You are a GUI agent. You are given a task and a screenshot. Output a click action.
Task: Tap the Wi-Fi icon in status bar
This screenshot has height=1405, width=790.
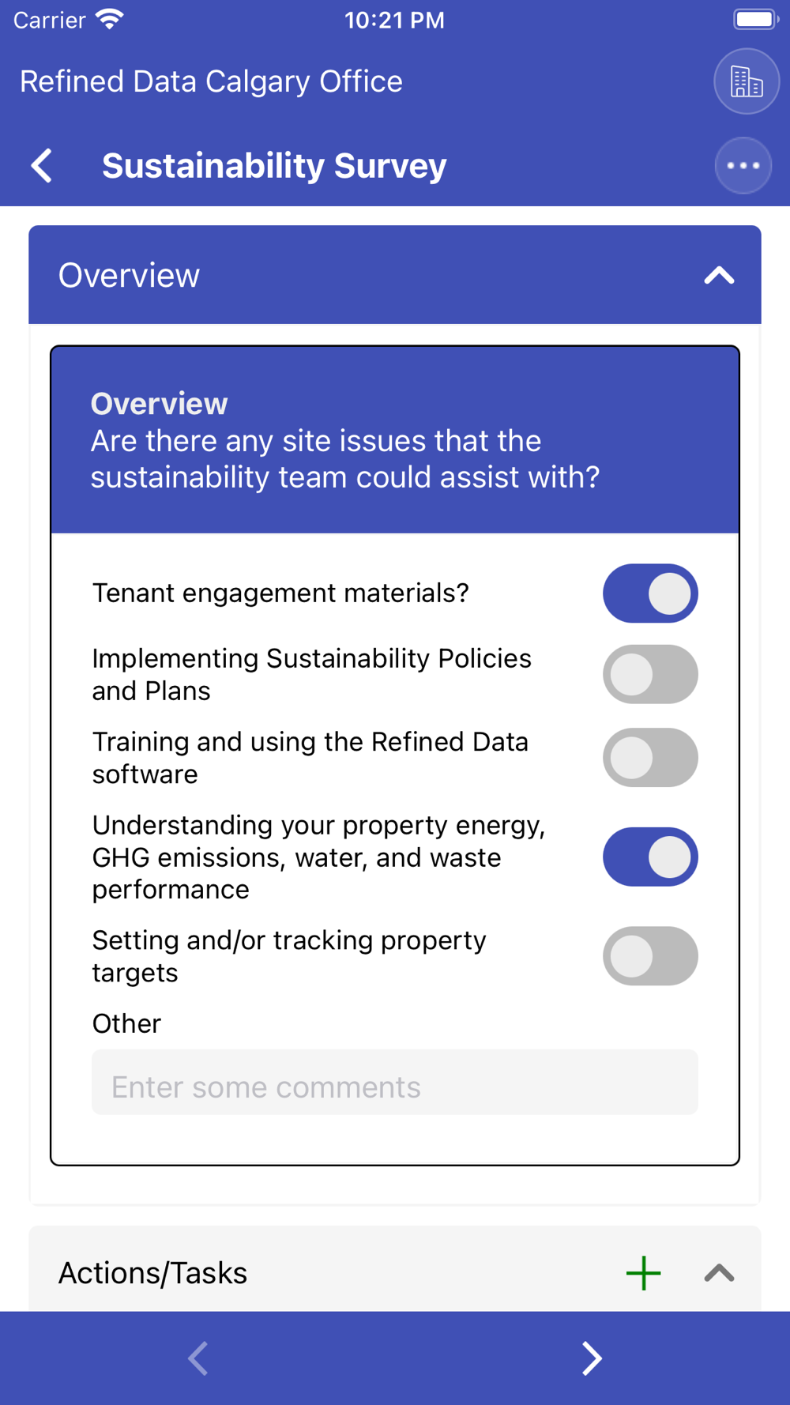(110, 20)
